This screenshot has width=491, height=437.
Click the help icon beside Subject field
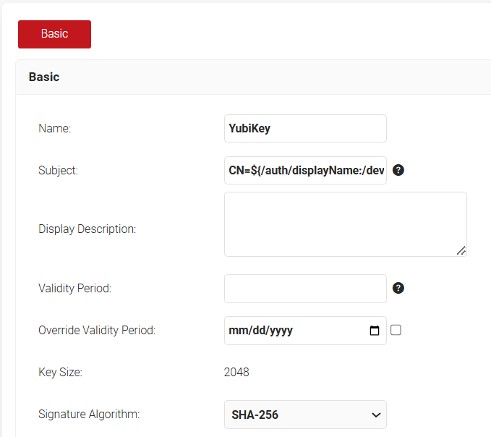tap(398, 171)
